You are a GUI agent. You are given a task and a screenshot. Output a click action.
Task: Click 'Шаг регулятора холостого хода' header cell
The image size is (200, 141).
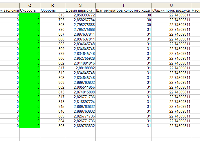(x=123, y=10)
